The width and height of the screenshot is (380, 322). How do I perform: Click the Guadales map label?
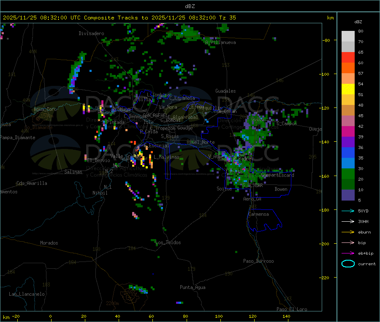click(x=225, y=91)
